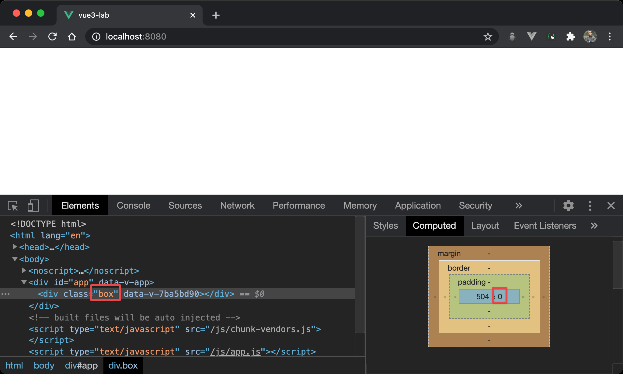Screen dimensions: 623x374
Task: Toggle the device toolbar icon
Action: [33, 206]
